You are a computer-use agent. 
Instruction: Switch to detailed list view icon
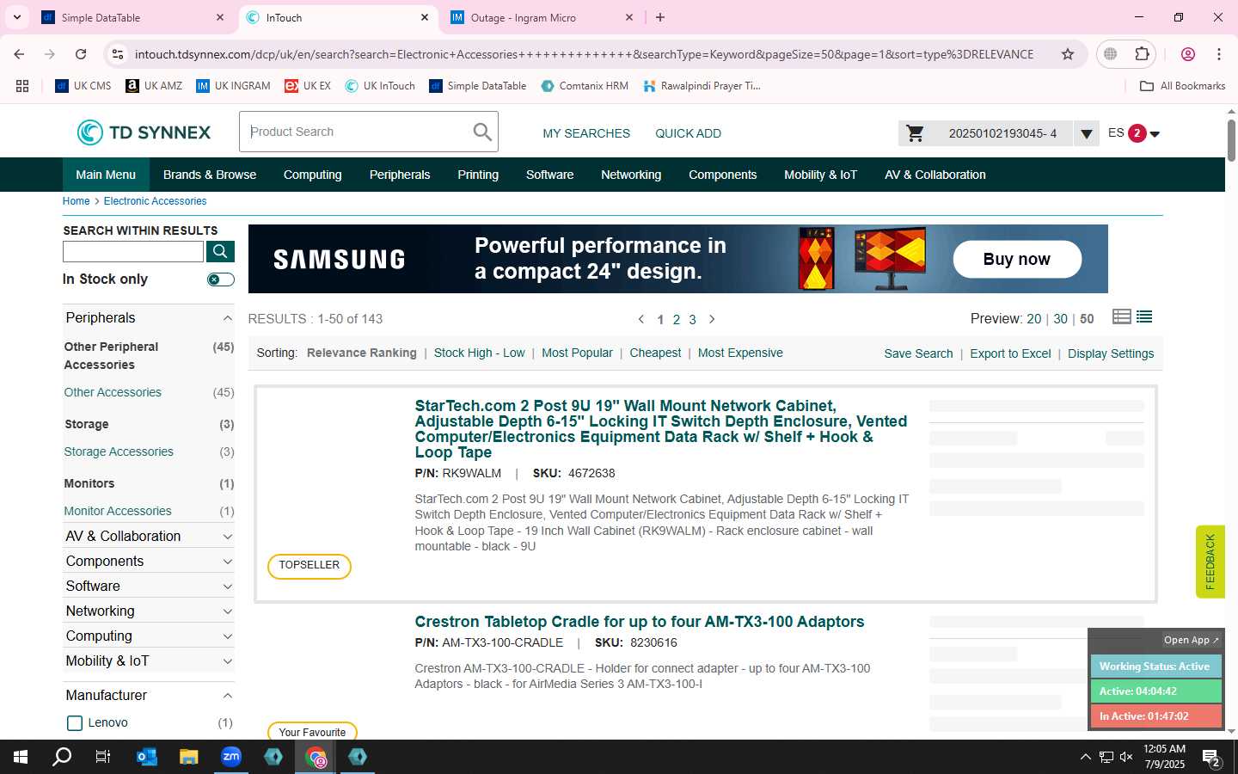(1121, 316)
